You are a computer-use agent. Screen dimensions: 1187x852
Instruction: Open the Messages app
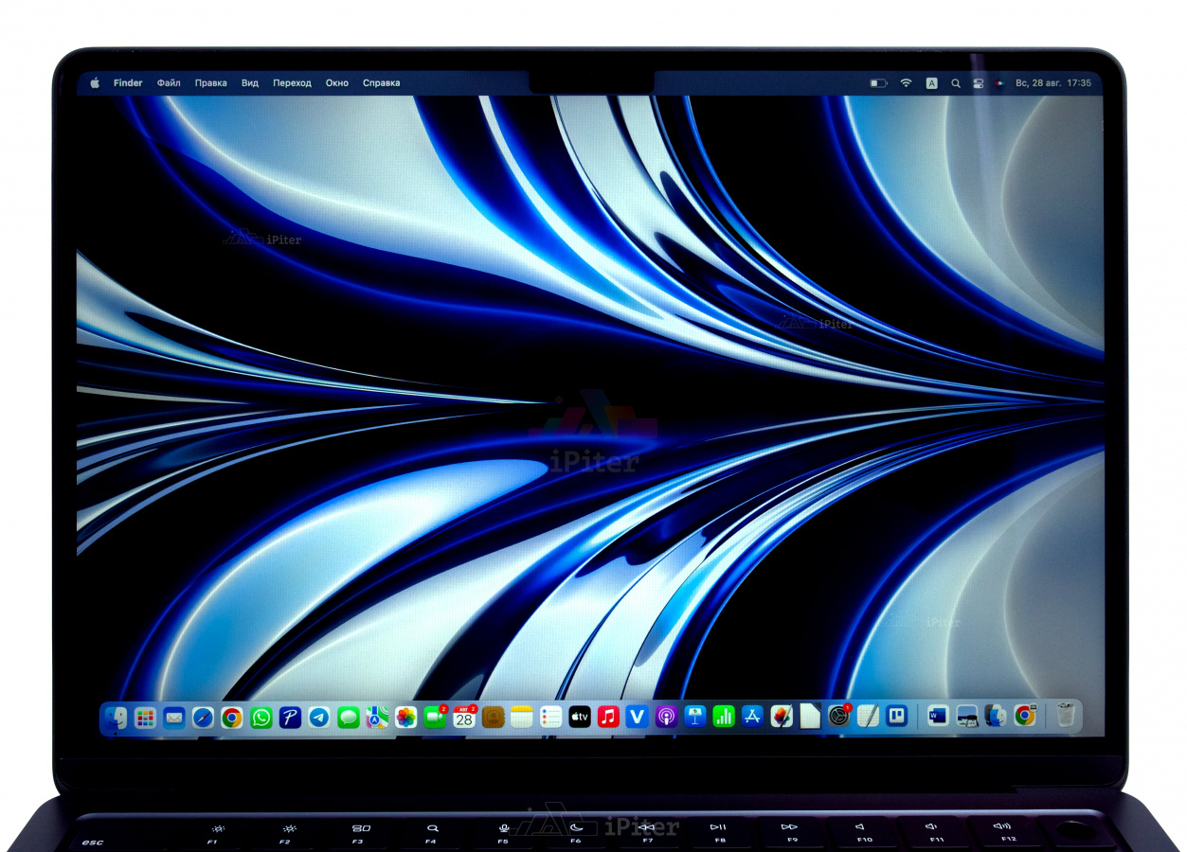(x=349, y=718)
